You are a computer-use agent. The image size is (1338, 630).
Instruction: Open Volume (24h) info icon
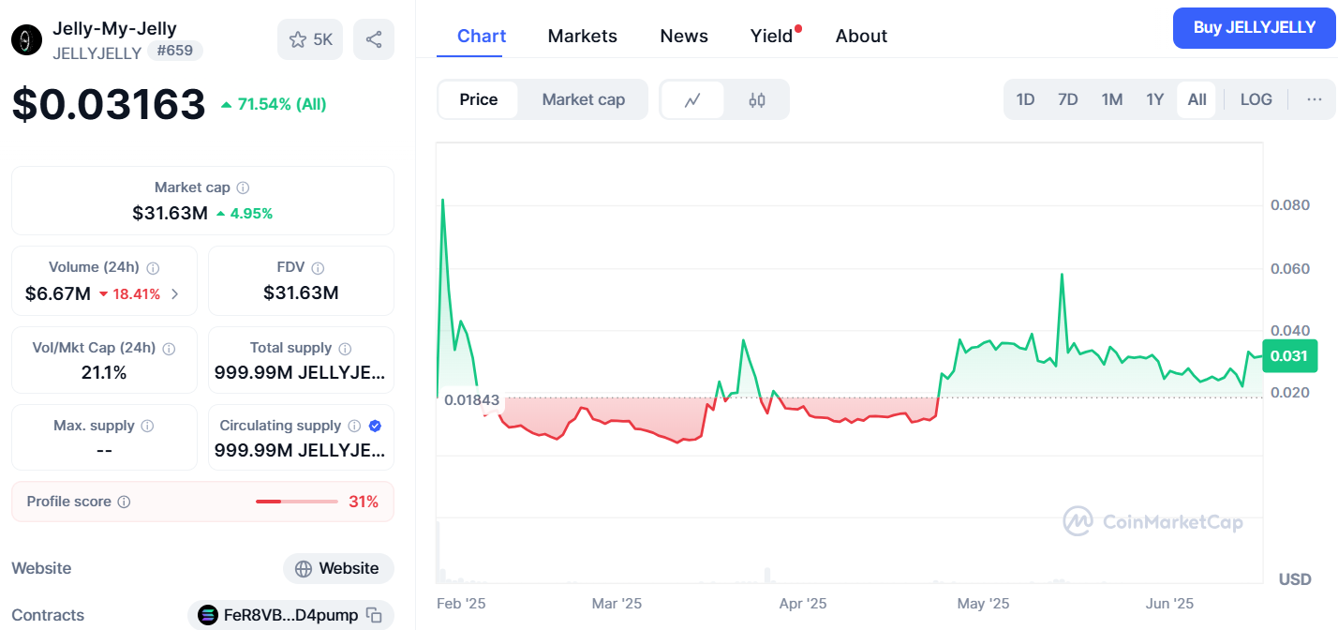[x=153, y=268]
